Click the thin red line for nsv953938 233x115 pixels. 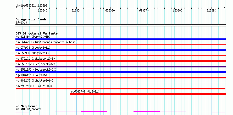[120, 55]
